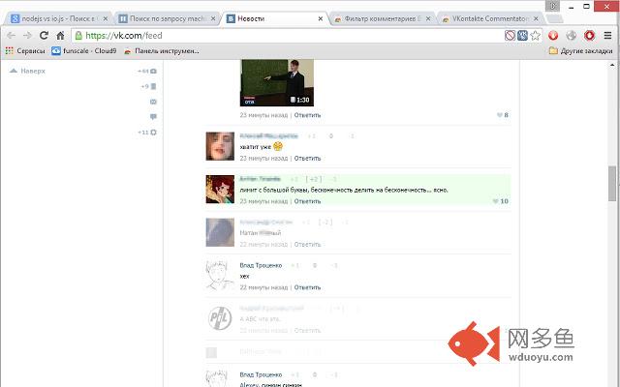Click the gray globe extension icon
This screenshot has height=387, width=620.
(x=571, y=36)
